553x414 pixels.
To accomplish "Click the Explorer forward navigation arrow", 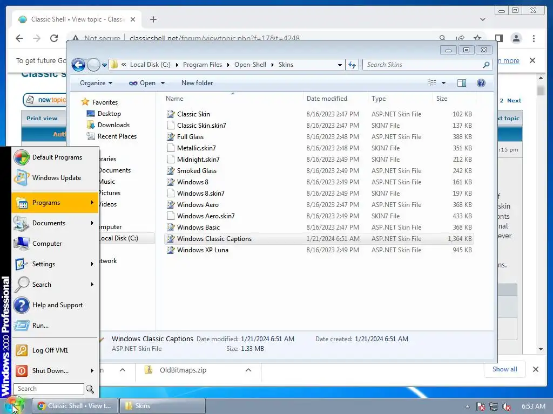I will [93, 65].
